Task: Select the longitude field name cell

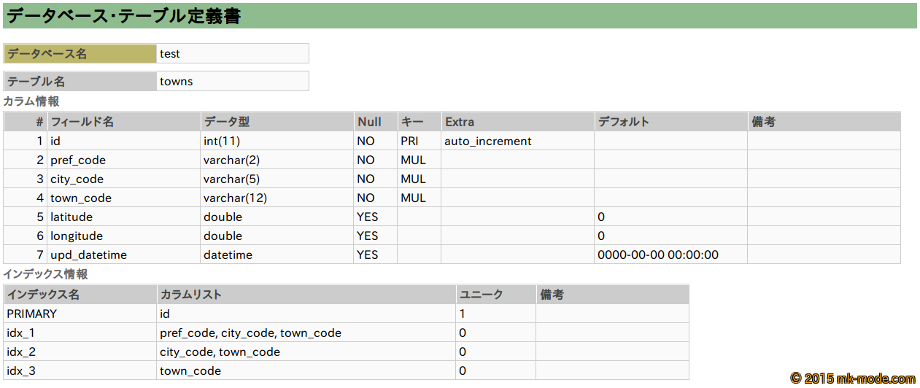Action: [x=75, y=236]
